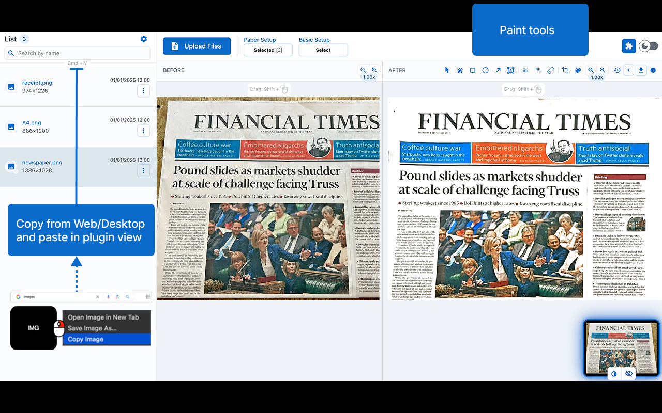The height and width of the screenshot is (413, 662).
Task: Click the Paper Setup label
Action: (x=260, y=40)
